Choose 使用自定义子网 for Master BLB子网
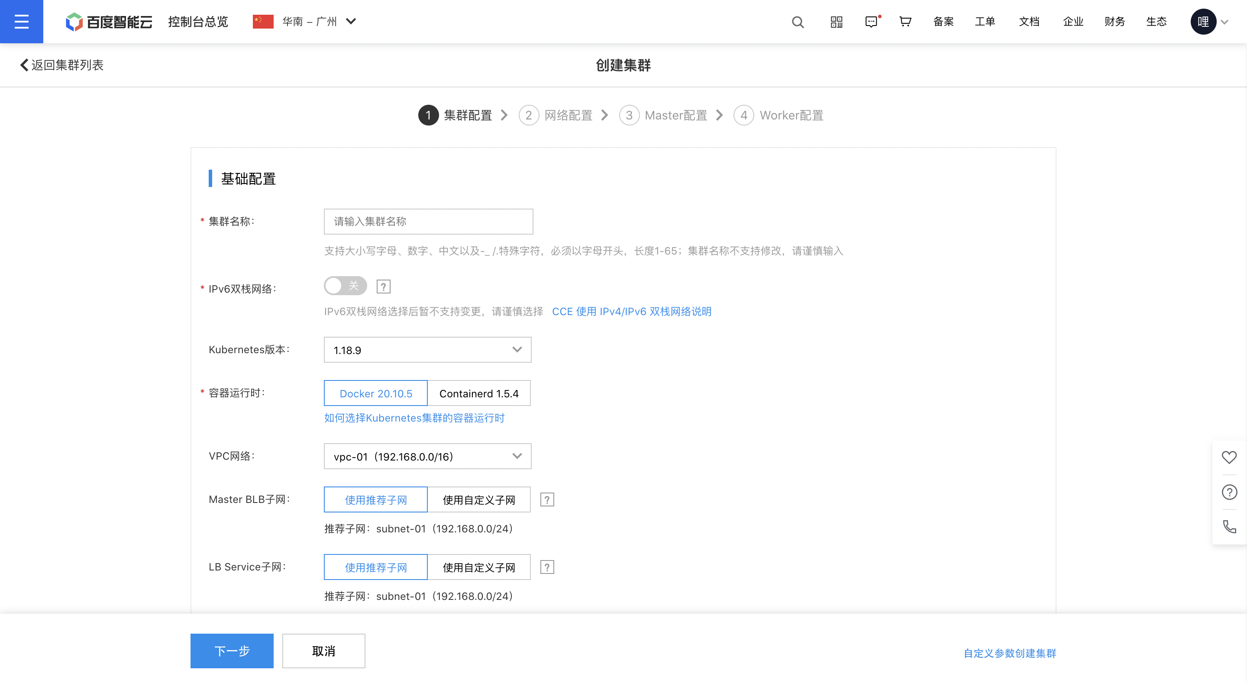Viewport: 1247px width, 683px height. tap(479, 499)
